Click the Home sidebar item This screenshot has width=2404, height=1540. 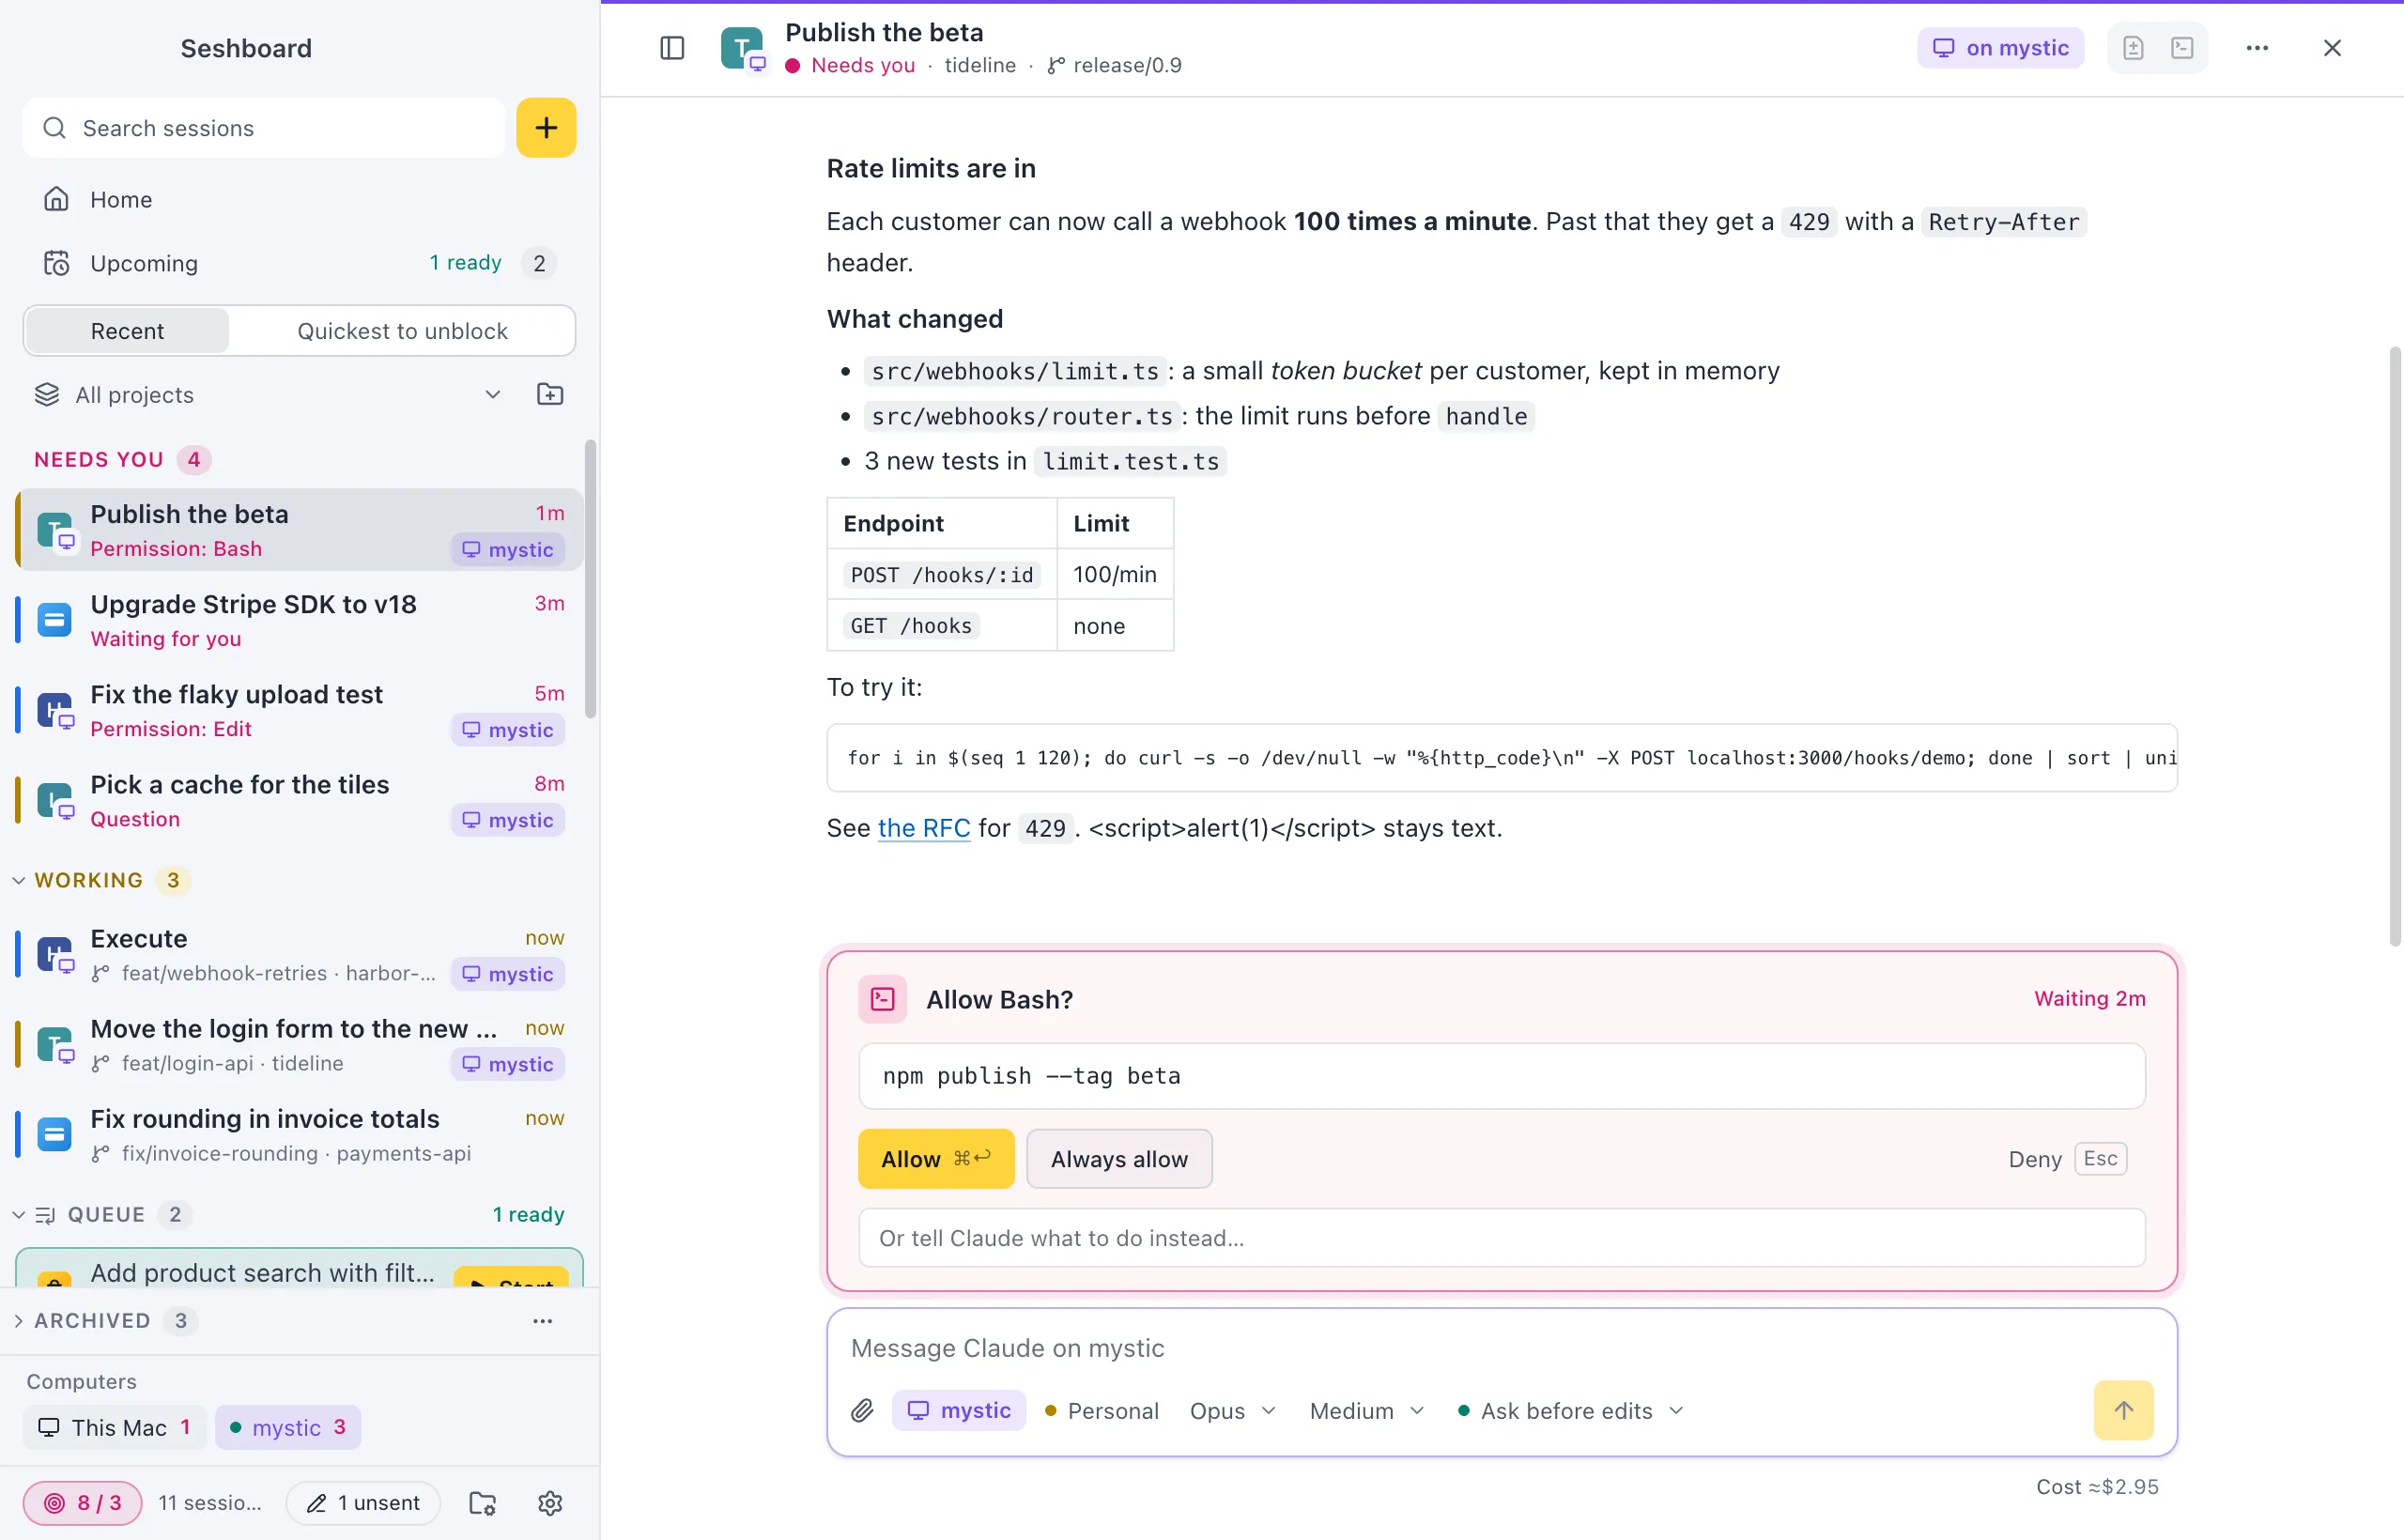pos(298,199)
